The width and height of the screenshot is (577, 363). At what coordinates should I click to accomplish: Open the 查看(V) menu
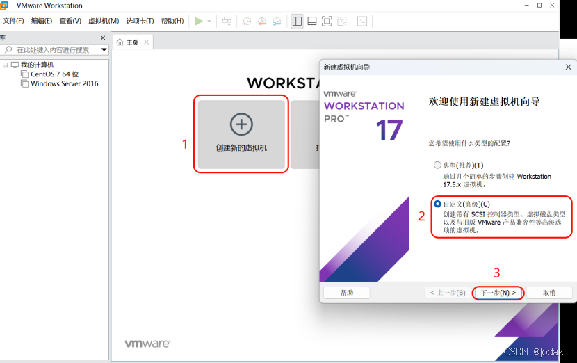[x=70, y=21]
